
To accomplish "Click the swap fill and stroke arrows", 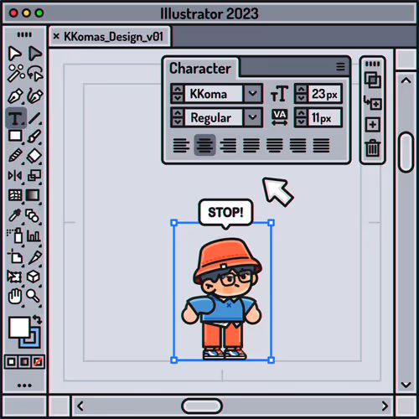I will (x=37, y=319).
